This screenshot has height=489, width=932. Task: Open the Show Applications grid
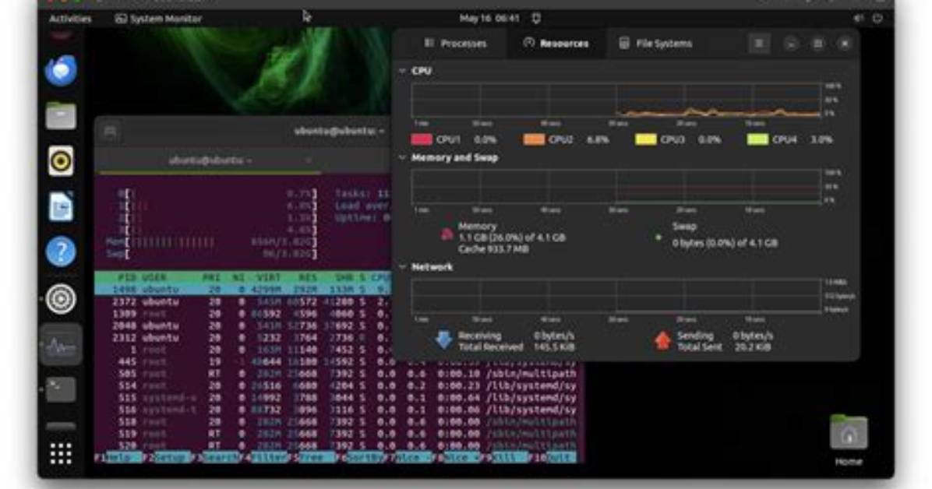[x=61, y=454]
